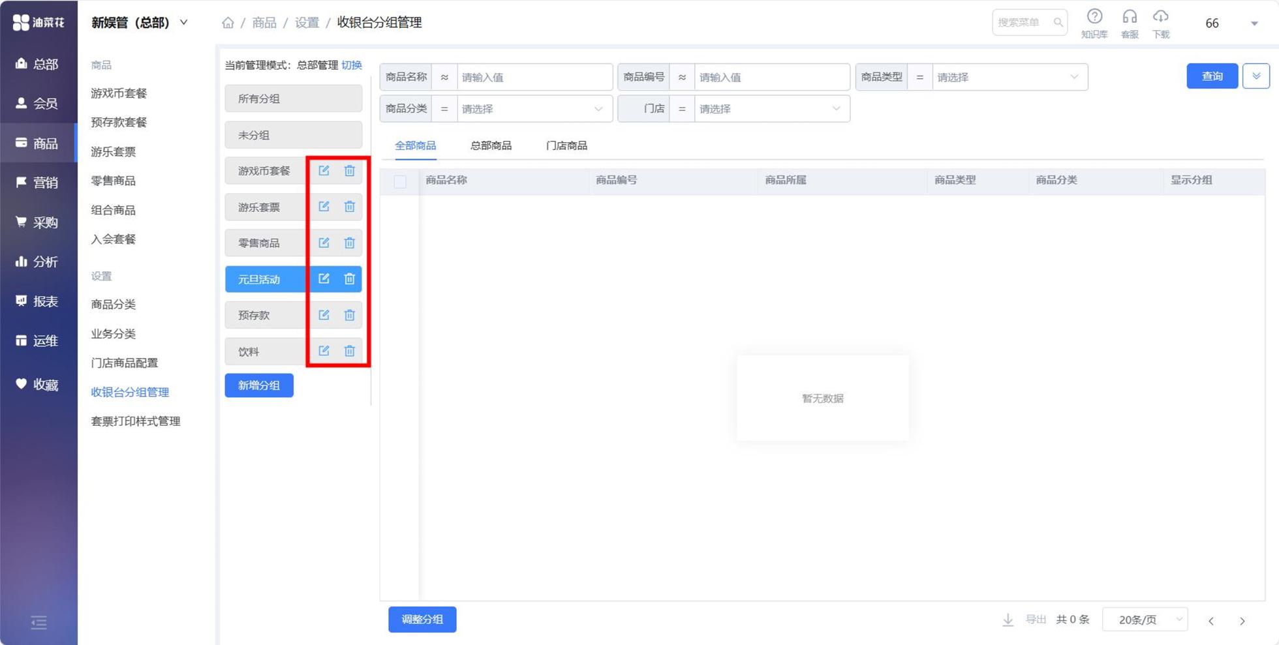This screenshot has width=1279, height=645.
Task: Open the 20条/页 page size dropdown
Action: click(x=1145, y=620)
